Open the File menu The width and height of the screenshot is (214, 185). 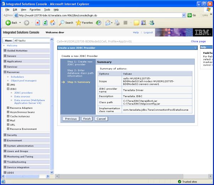pos(7,10)
